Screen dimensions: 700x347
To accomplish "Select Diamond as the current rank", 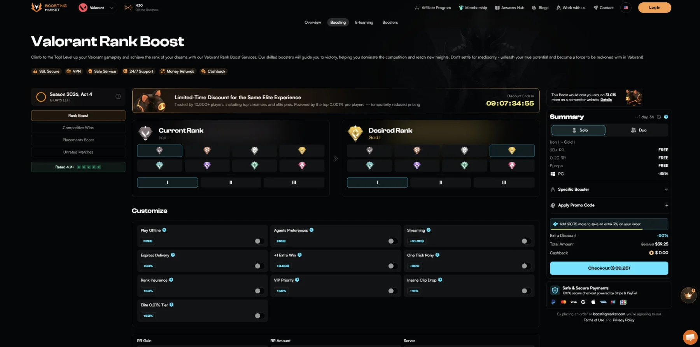I will tap(207, 165).
